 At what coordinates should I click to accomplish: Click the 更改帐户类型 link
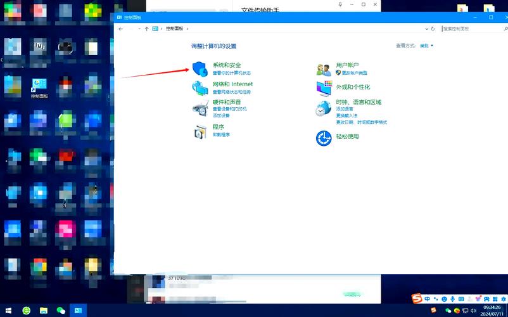[355, 73]
